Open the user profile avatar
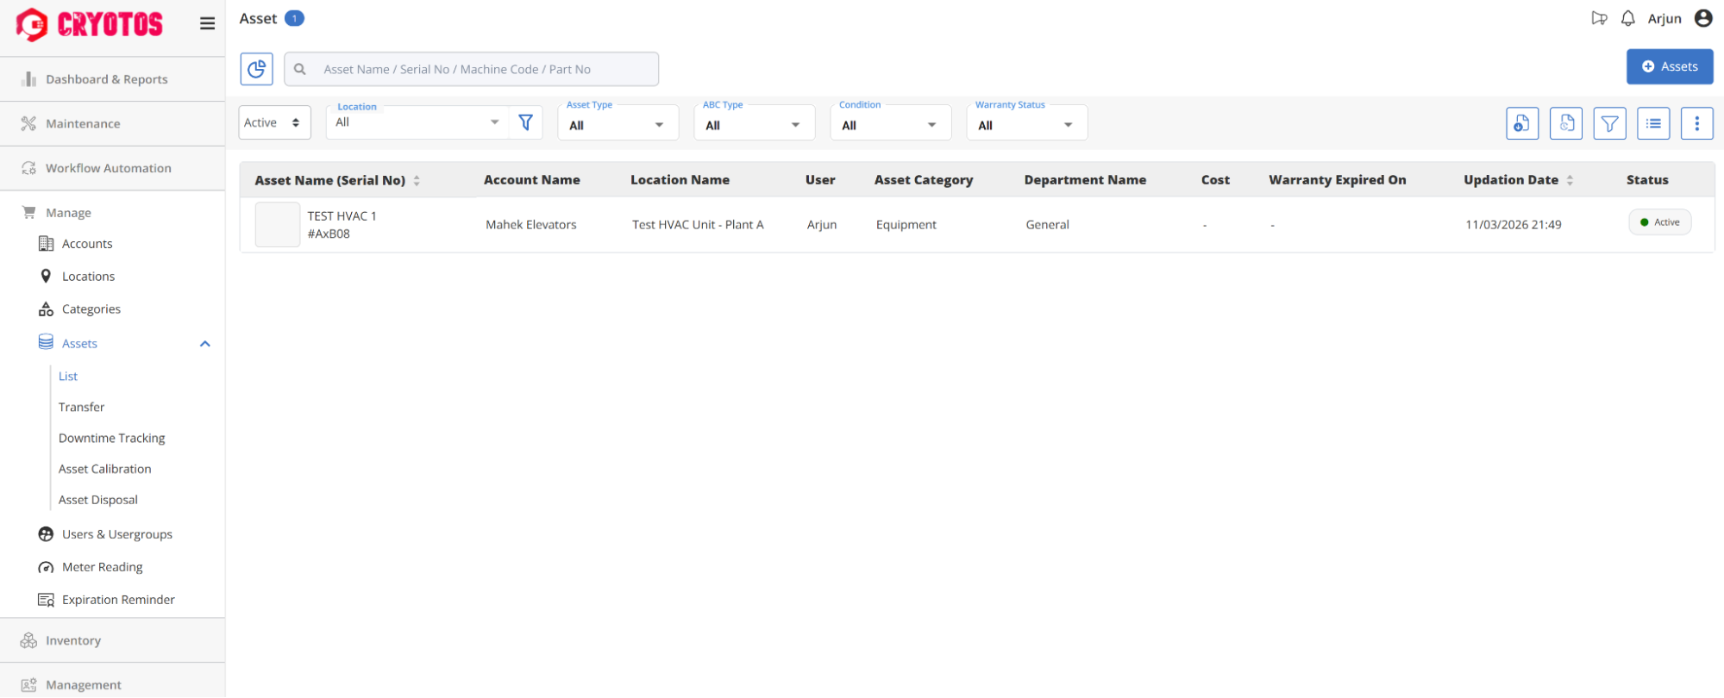 pyautogui.click(x=1702, y=19)
